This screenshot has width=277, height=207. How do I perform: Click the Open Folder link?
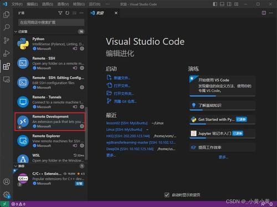(x=124, y=93)
